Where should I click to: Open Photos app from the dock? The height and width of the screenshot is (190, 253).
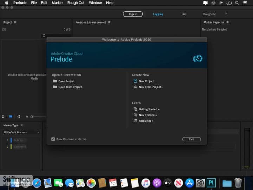[x=91, y=183]
